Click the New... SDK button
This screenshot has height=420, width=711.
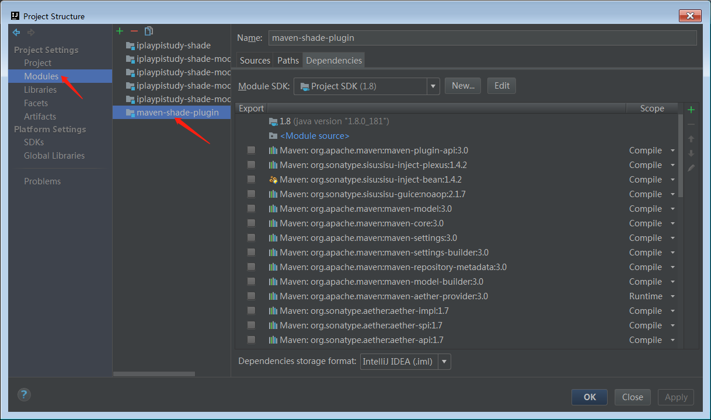click(x=463, y=86)
